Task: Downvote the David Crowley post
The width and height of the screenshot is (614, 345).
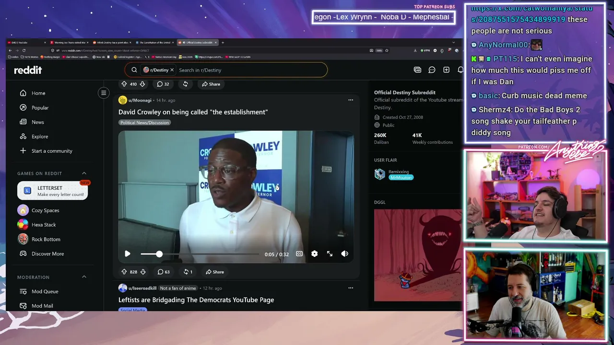Action: click(142, 272)
